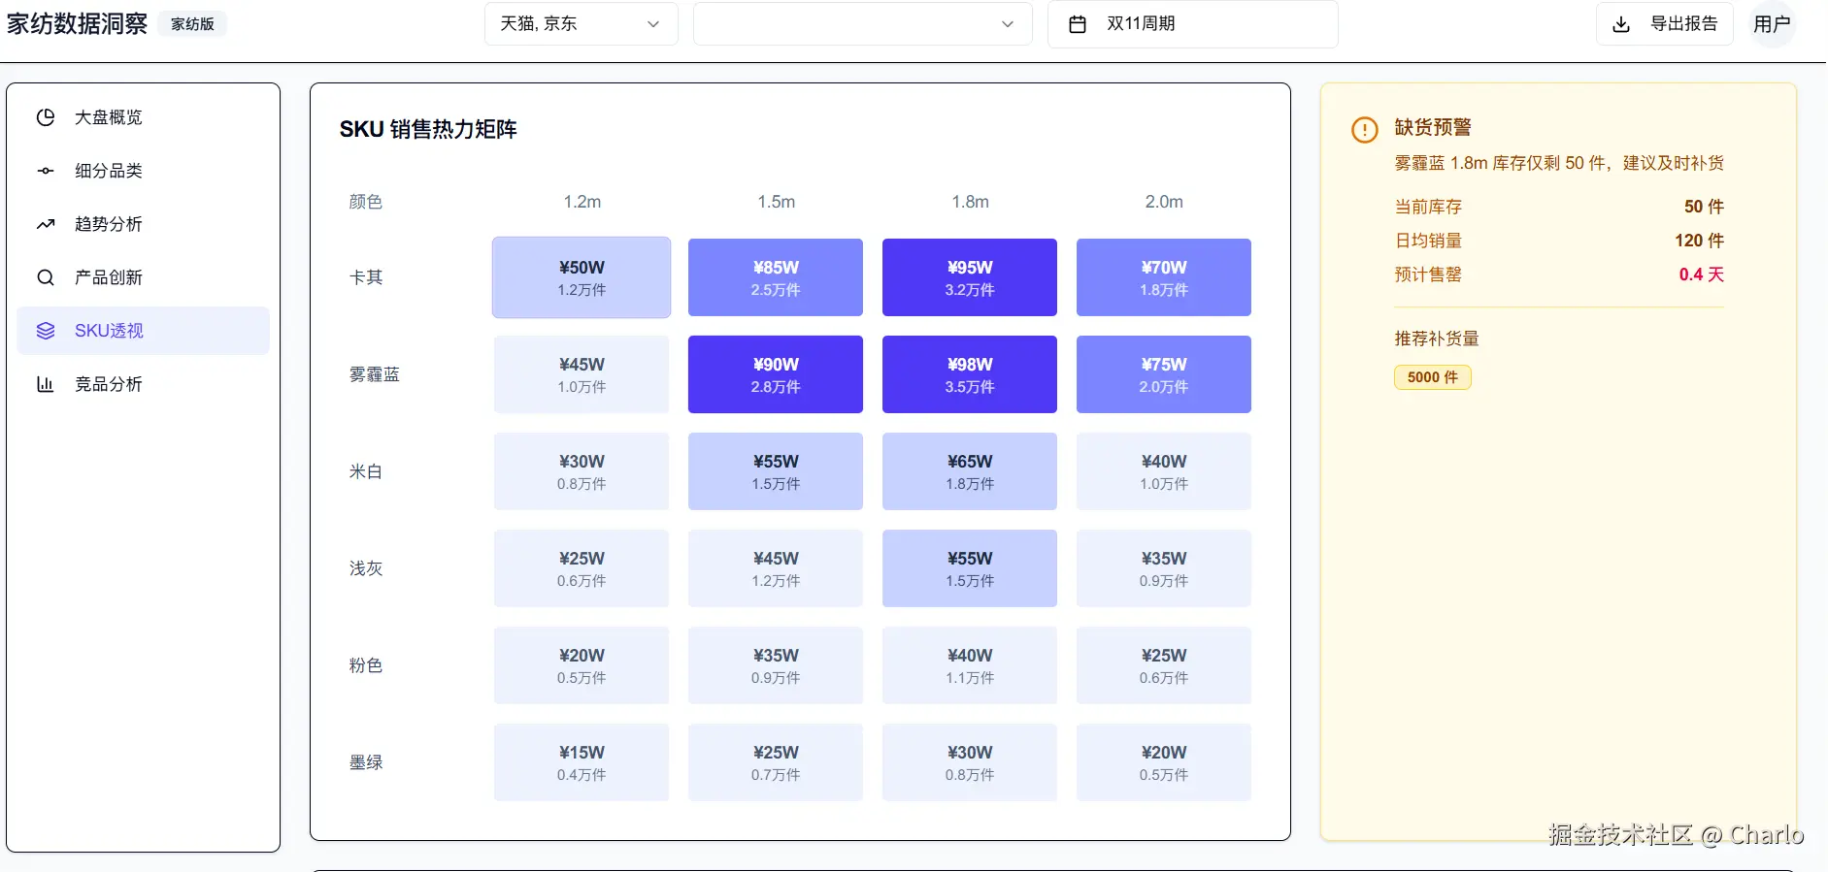Click the 家纺版 badge

tap(192, 24)
